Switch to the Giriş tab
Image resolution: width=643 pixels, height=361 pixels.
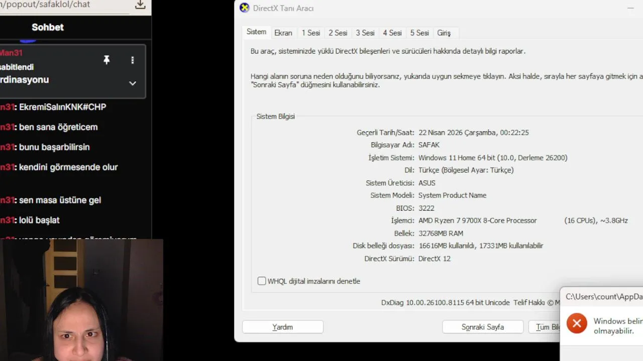pos(444,33)
